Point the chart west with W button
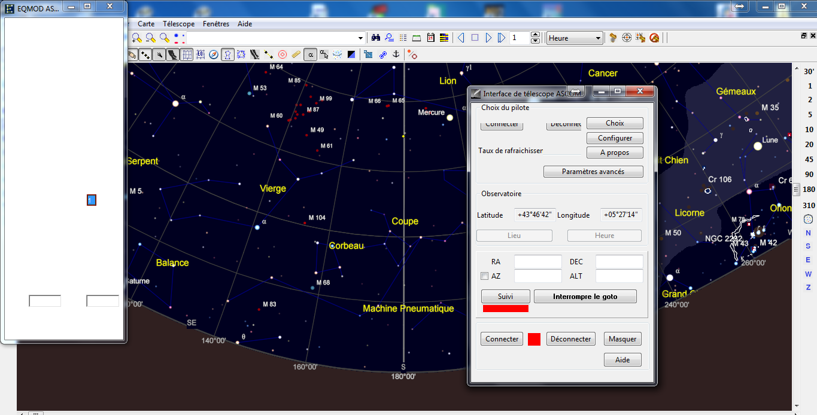This screenshot has width=817, height=415. click(808, 274)
